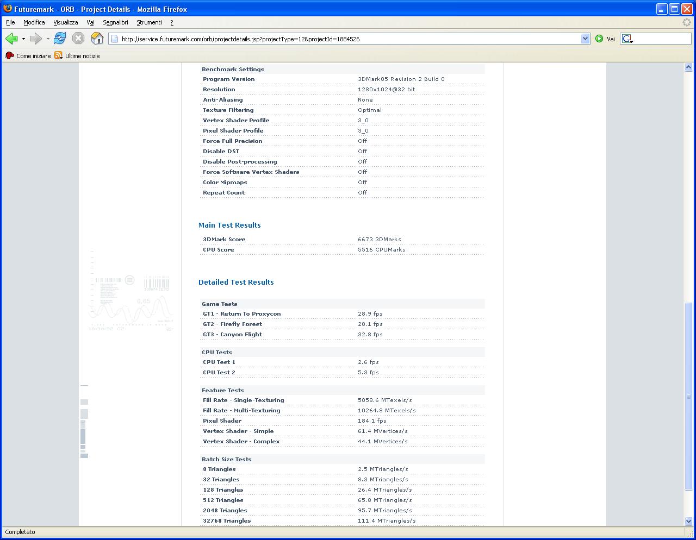
Task: Open the Vai menu
Action: click(90, 22)
